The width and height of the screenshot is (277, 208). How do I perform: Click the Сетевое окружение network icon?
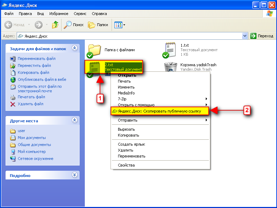coord(13,159)
